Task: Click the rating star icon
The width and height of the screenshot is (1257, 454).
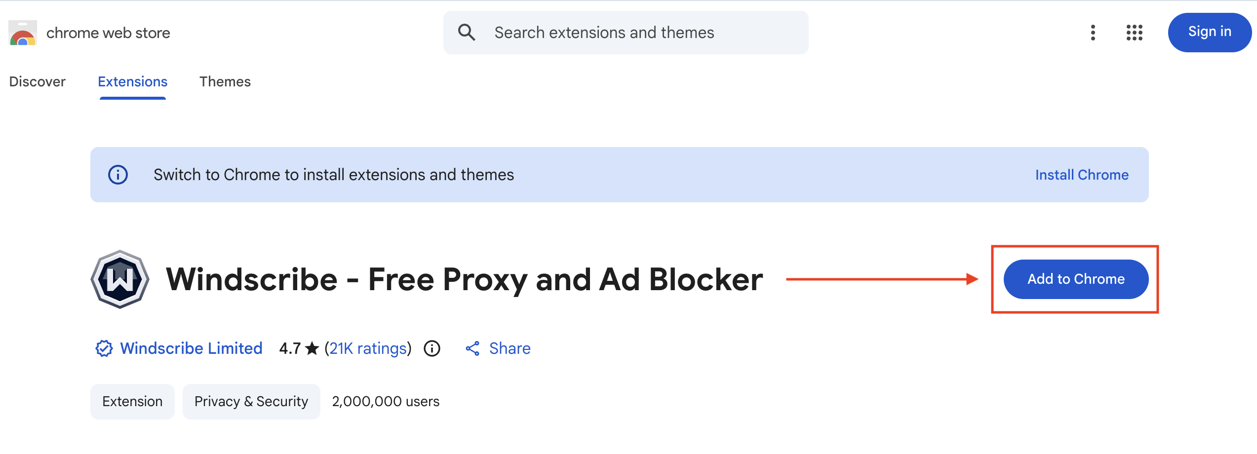Action: (x=312, y=348)
